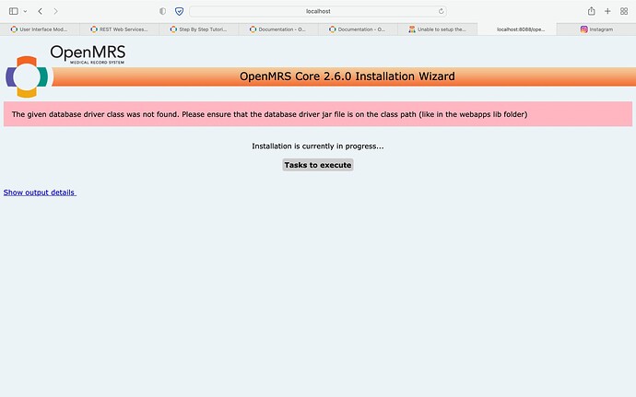Click the privacy half-shield icon

click(162, 11)
